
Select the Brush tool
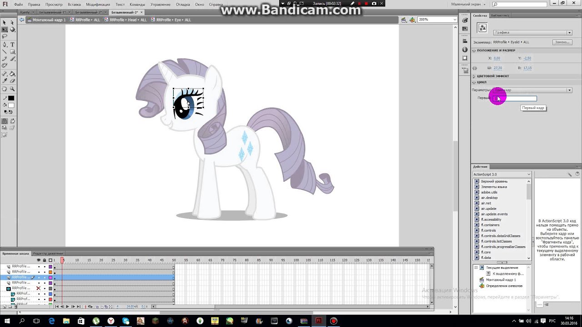(12, 59)
